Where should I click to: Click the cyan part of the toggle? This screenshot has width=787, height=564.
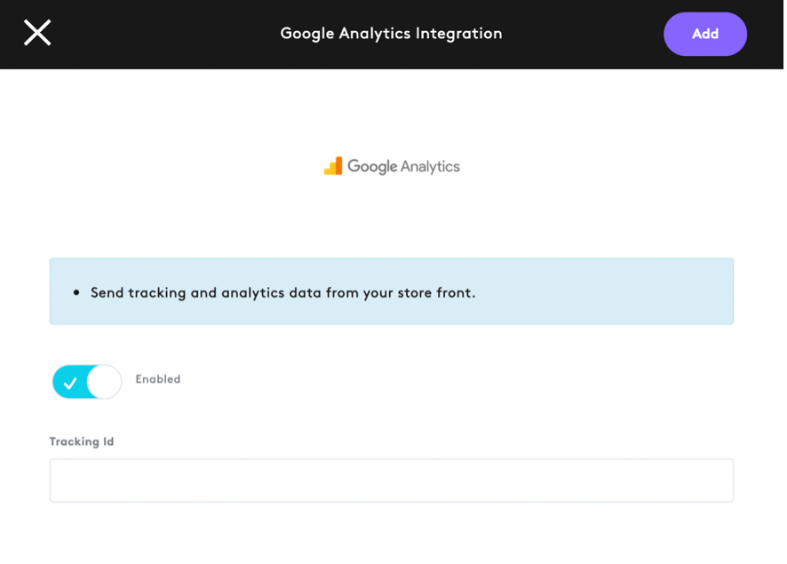pos(69,382)
